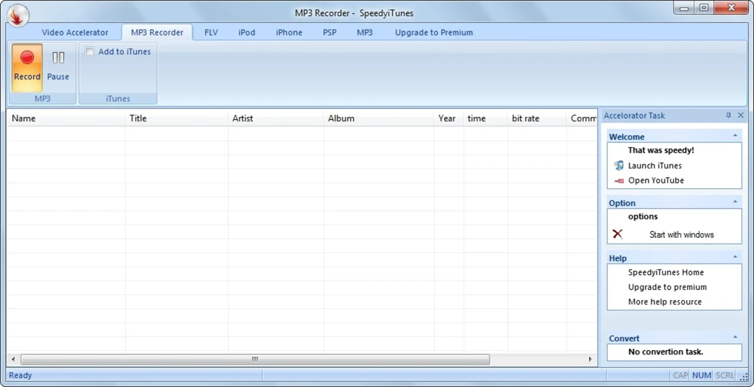Click the Welcome section header
Screen dimensions: 754x387
click(674, 136)
